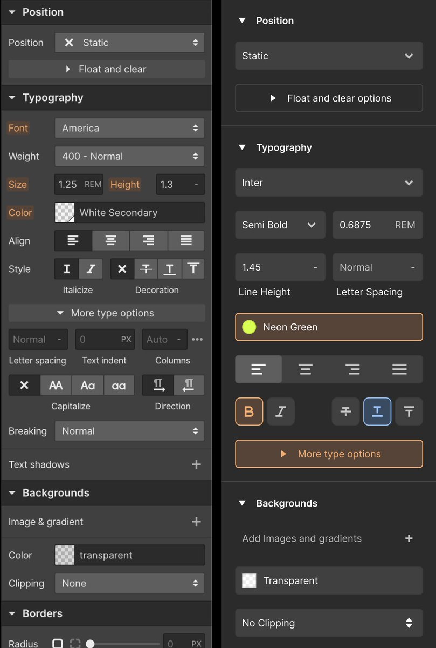Apply overline decoration in left panel

pos(193,269)
